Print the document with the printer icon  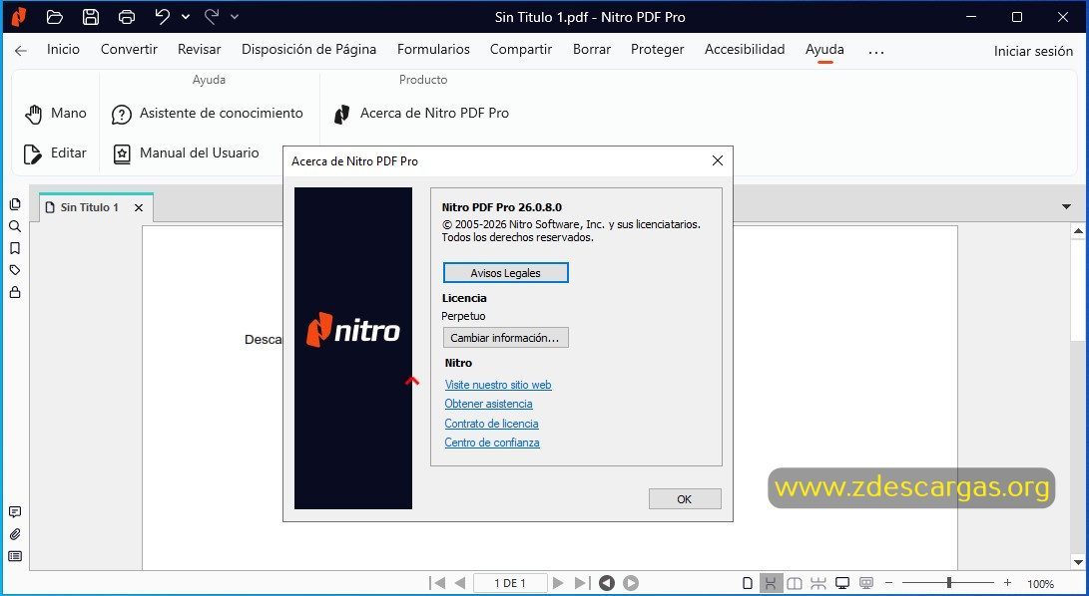(x=127, y=17)
